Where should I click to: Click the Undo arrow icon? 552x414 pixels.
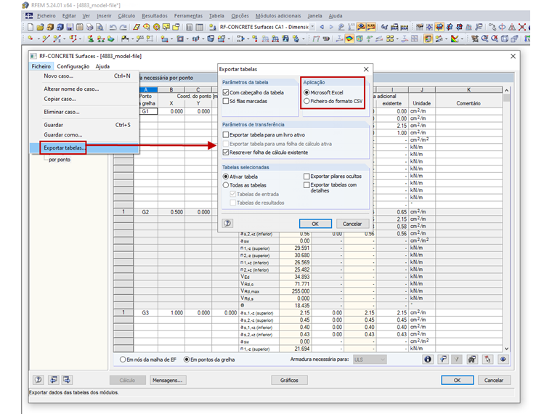(x=113, y=27)
